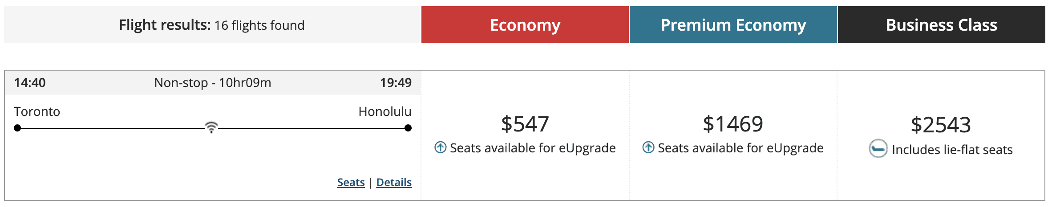1052x207 pixels.
Task: Click the Honolulu destination dot on the route line
Action: [x=408, y=128]
